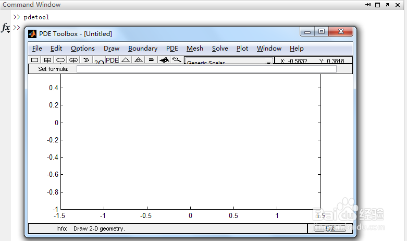The image size is (407, 241).
Task: Open the Window menu
Action: 269,49
